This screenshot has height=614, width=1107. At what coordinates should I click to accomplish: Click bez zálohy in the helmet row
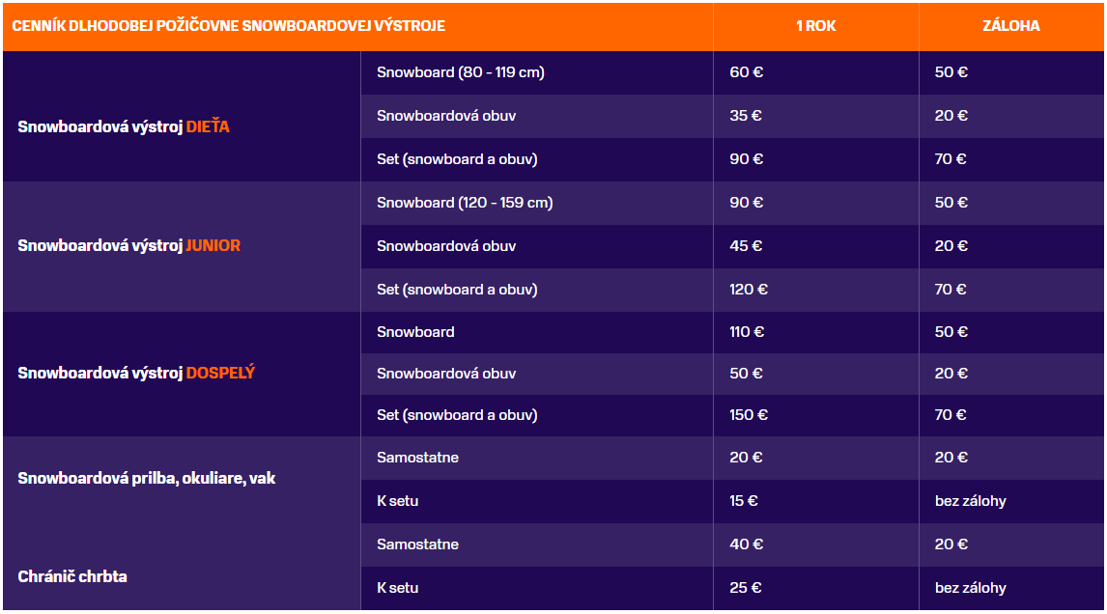pyautogui.click(x=970, y=501)
